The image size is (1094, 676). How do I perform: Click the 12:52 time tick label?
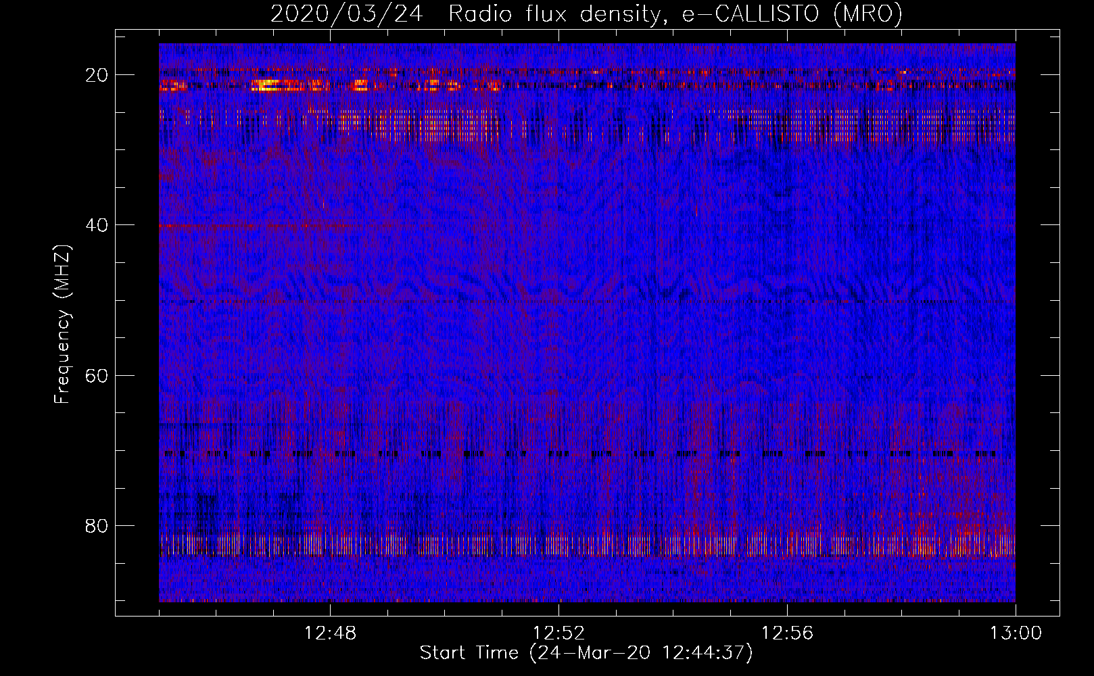tap(558, 633)
